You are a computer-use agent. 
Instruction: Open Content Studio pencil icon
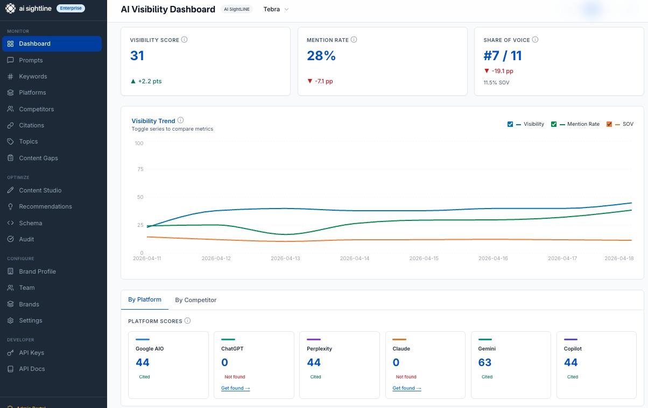(x=10, y=190)
